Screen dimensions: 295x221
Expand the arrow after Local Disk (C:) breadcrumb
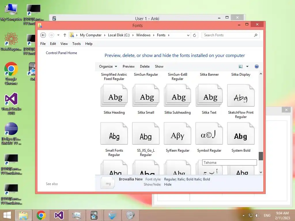click(133, 35)
